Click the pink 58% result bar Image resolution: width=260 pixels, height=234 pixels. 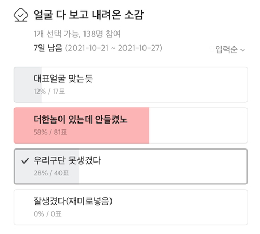click(82, 126)
